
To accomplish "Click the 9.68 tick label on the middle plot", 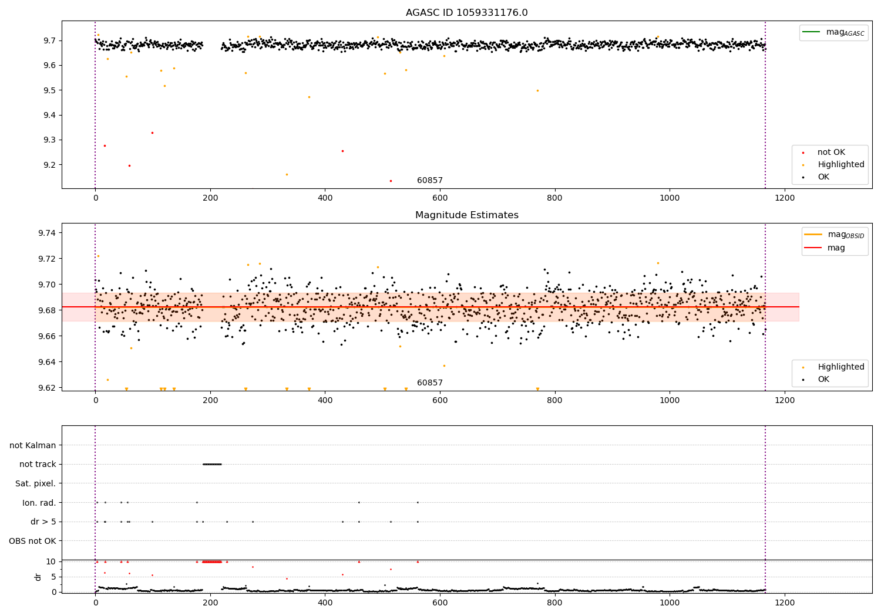I will [x=47, y=310].
